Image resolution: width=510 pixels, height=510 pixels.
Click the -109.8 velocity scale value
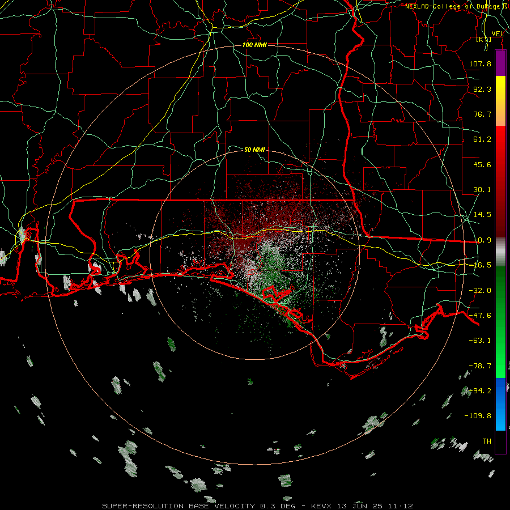[478, 416]
